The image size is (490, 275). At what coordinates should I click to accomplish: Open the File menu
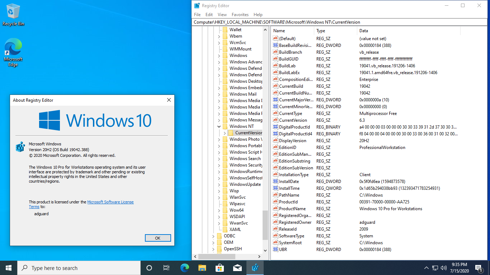pyautogui.click(x=197, y=15)
